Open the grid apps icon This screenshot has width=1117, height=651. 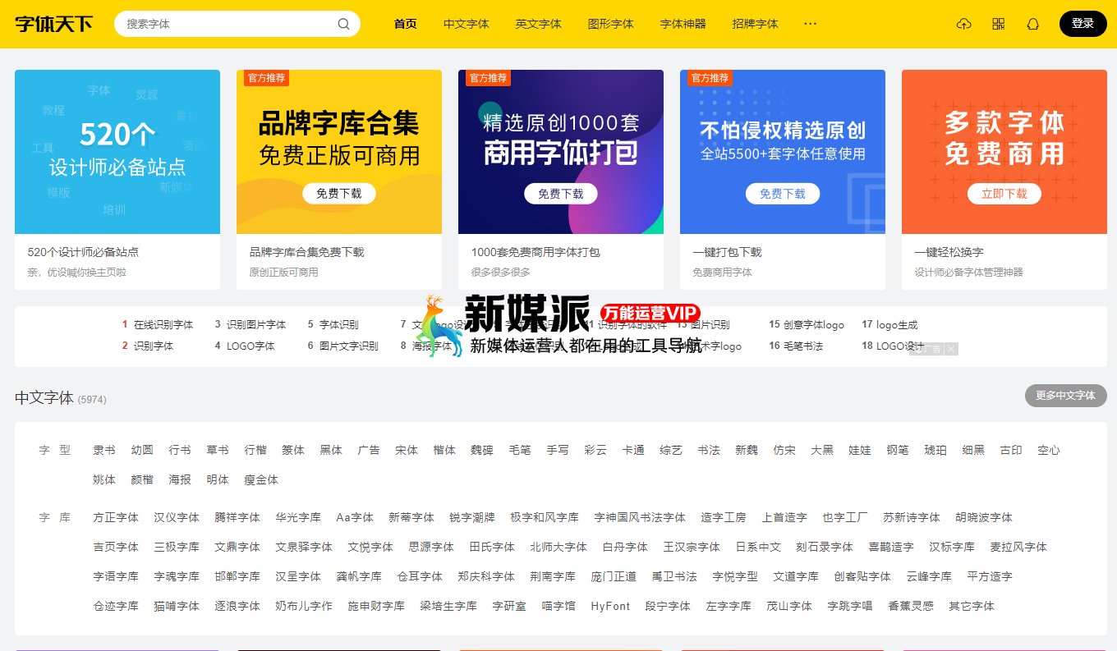tap(999, 24)
